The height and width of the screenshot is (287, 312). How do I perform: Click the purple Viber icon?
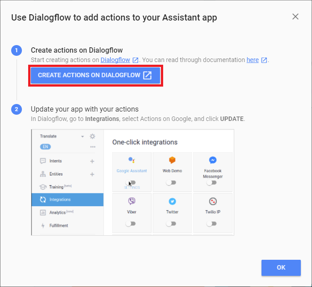pyautogui.click(x=132, y=201)
